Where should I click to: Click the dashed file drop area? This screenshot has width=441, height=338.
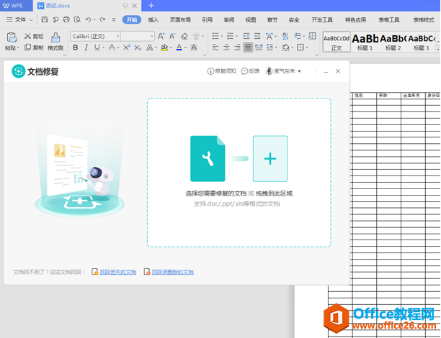[x=239, y=173]
